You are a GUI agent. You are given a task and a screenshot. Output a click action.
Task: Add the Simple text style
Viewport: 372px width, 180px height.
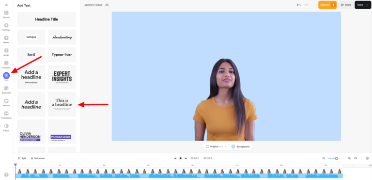tap(31, 37)
